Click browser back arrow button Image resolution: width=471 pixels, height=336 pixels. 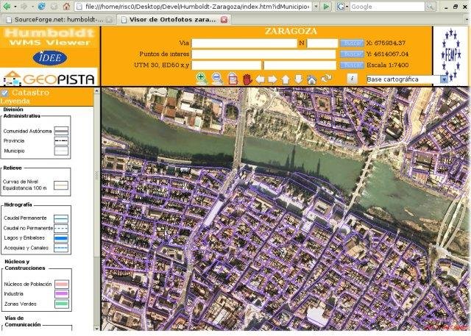pos(7,7)
